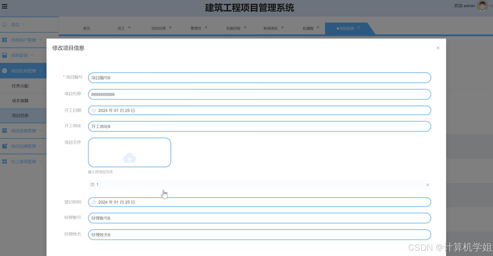Click the 请上传项目文件 hint text
Viewport: 493px width, 256px height.
pos(100,172)
